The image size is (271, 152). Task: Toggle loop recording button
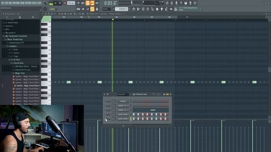point(97,3)
